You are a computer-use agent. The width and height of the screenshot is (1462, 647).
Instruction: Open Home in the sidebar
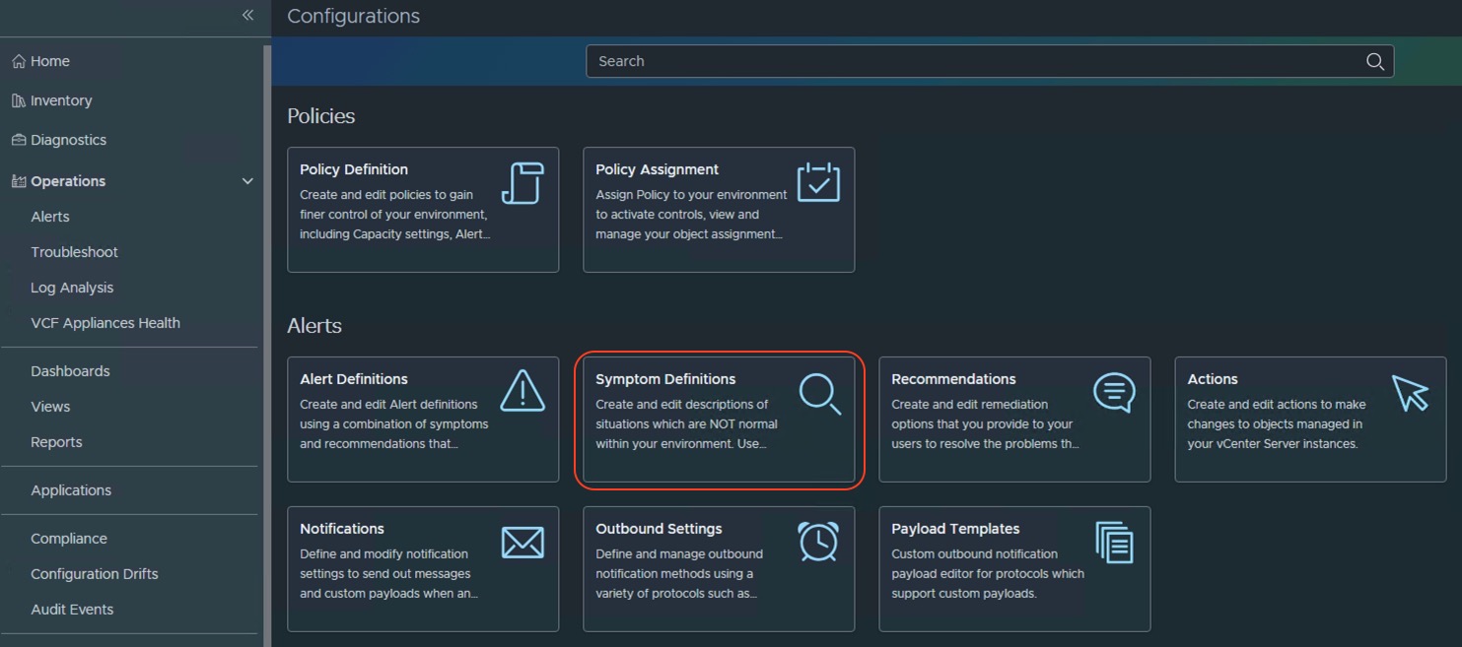[49, 61]
